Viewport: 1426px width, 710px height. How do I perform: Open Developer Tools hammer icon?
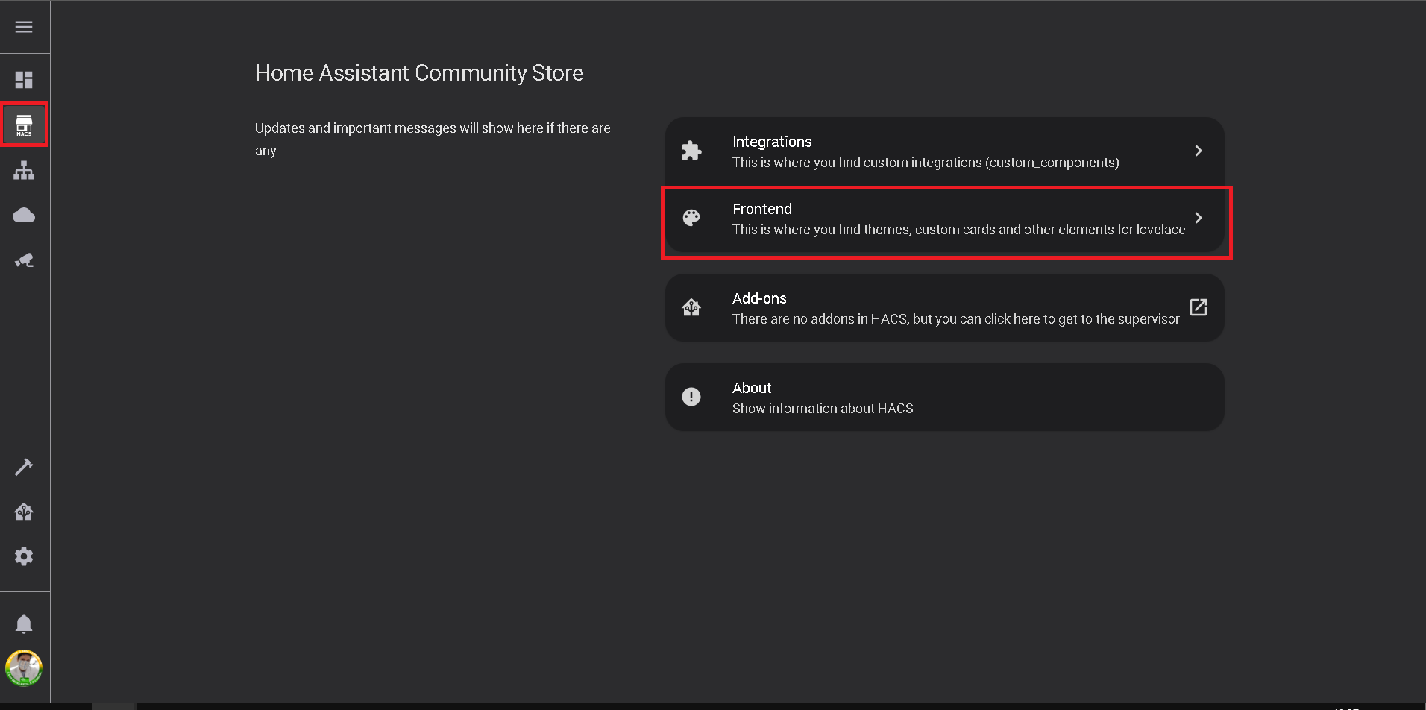24,467
